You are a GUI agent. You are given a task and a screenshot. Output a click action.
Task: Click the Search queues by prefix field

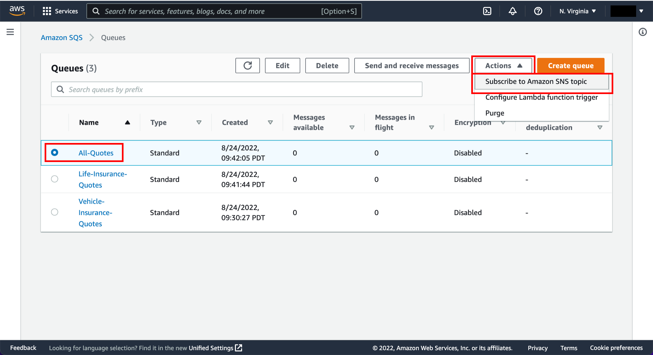(x=237, y=90)
